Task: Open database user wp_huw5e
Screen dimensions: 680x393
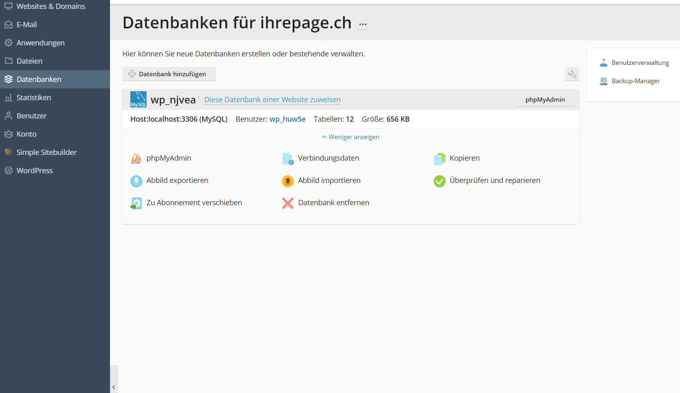Action: click(287, 119)
